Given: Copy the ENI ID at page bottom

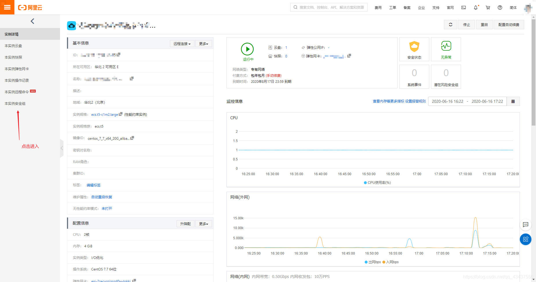Looking at the screenshot, I should [134, 280].
